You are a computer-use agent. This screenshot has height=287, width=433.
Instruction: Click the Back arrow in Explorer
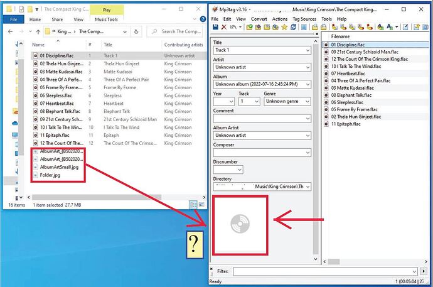tap(11, 31)
